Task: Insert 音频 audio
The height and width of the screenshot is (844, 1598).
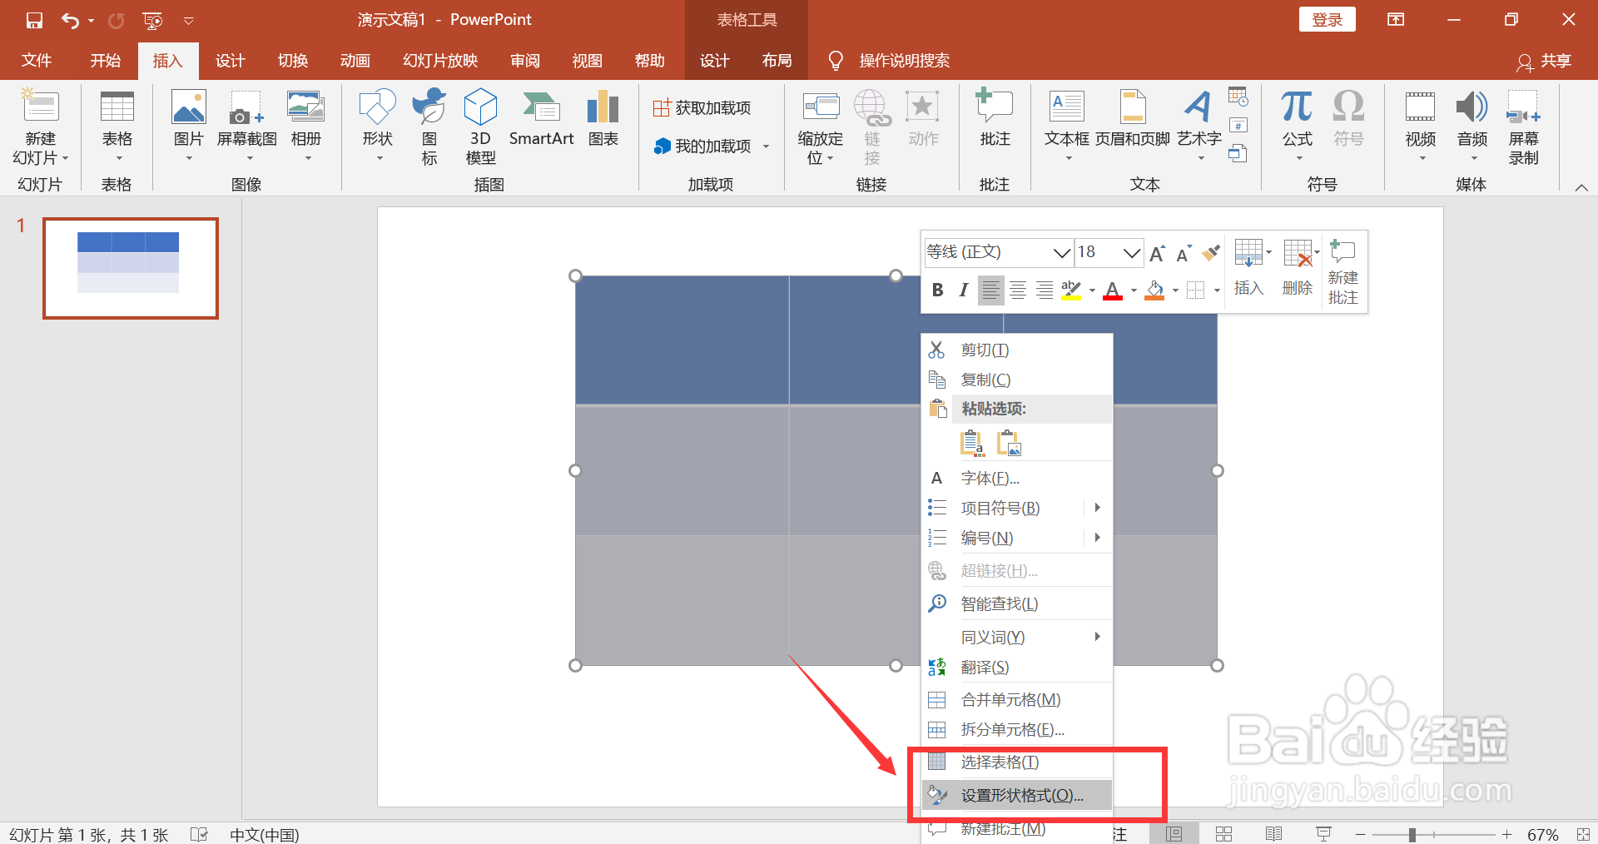Action: point(1472,127)
